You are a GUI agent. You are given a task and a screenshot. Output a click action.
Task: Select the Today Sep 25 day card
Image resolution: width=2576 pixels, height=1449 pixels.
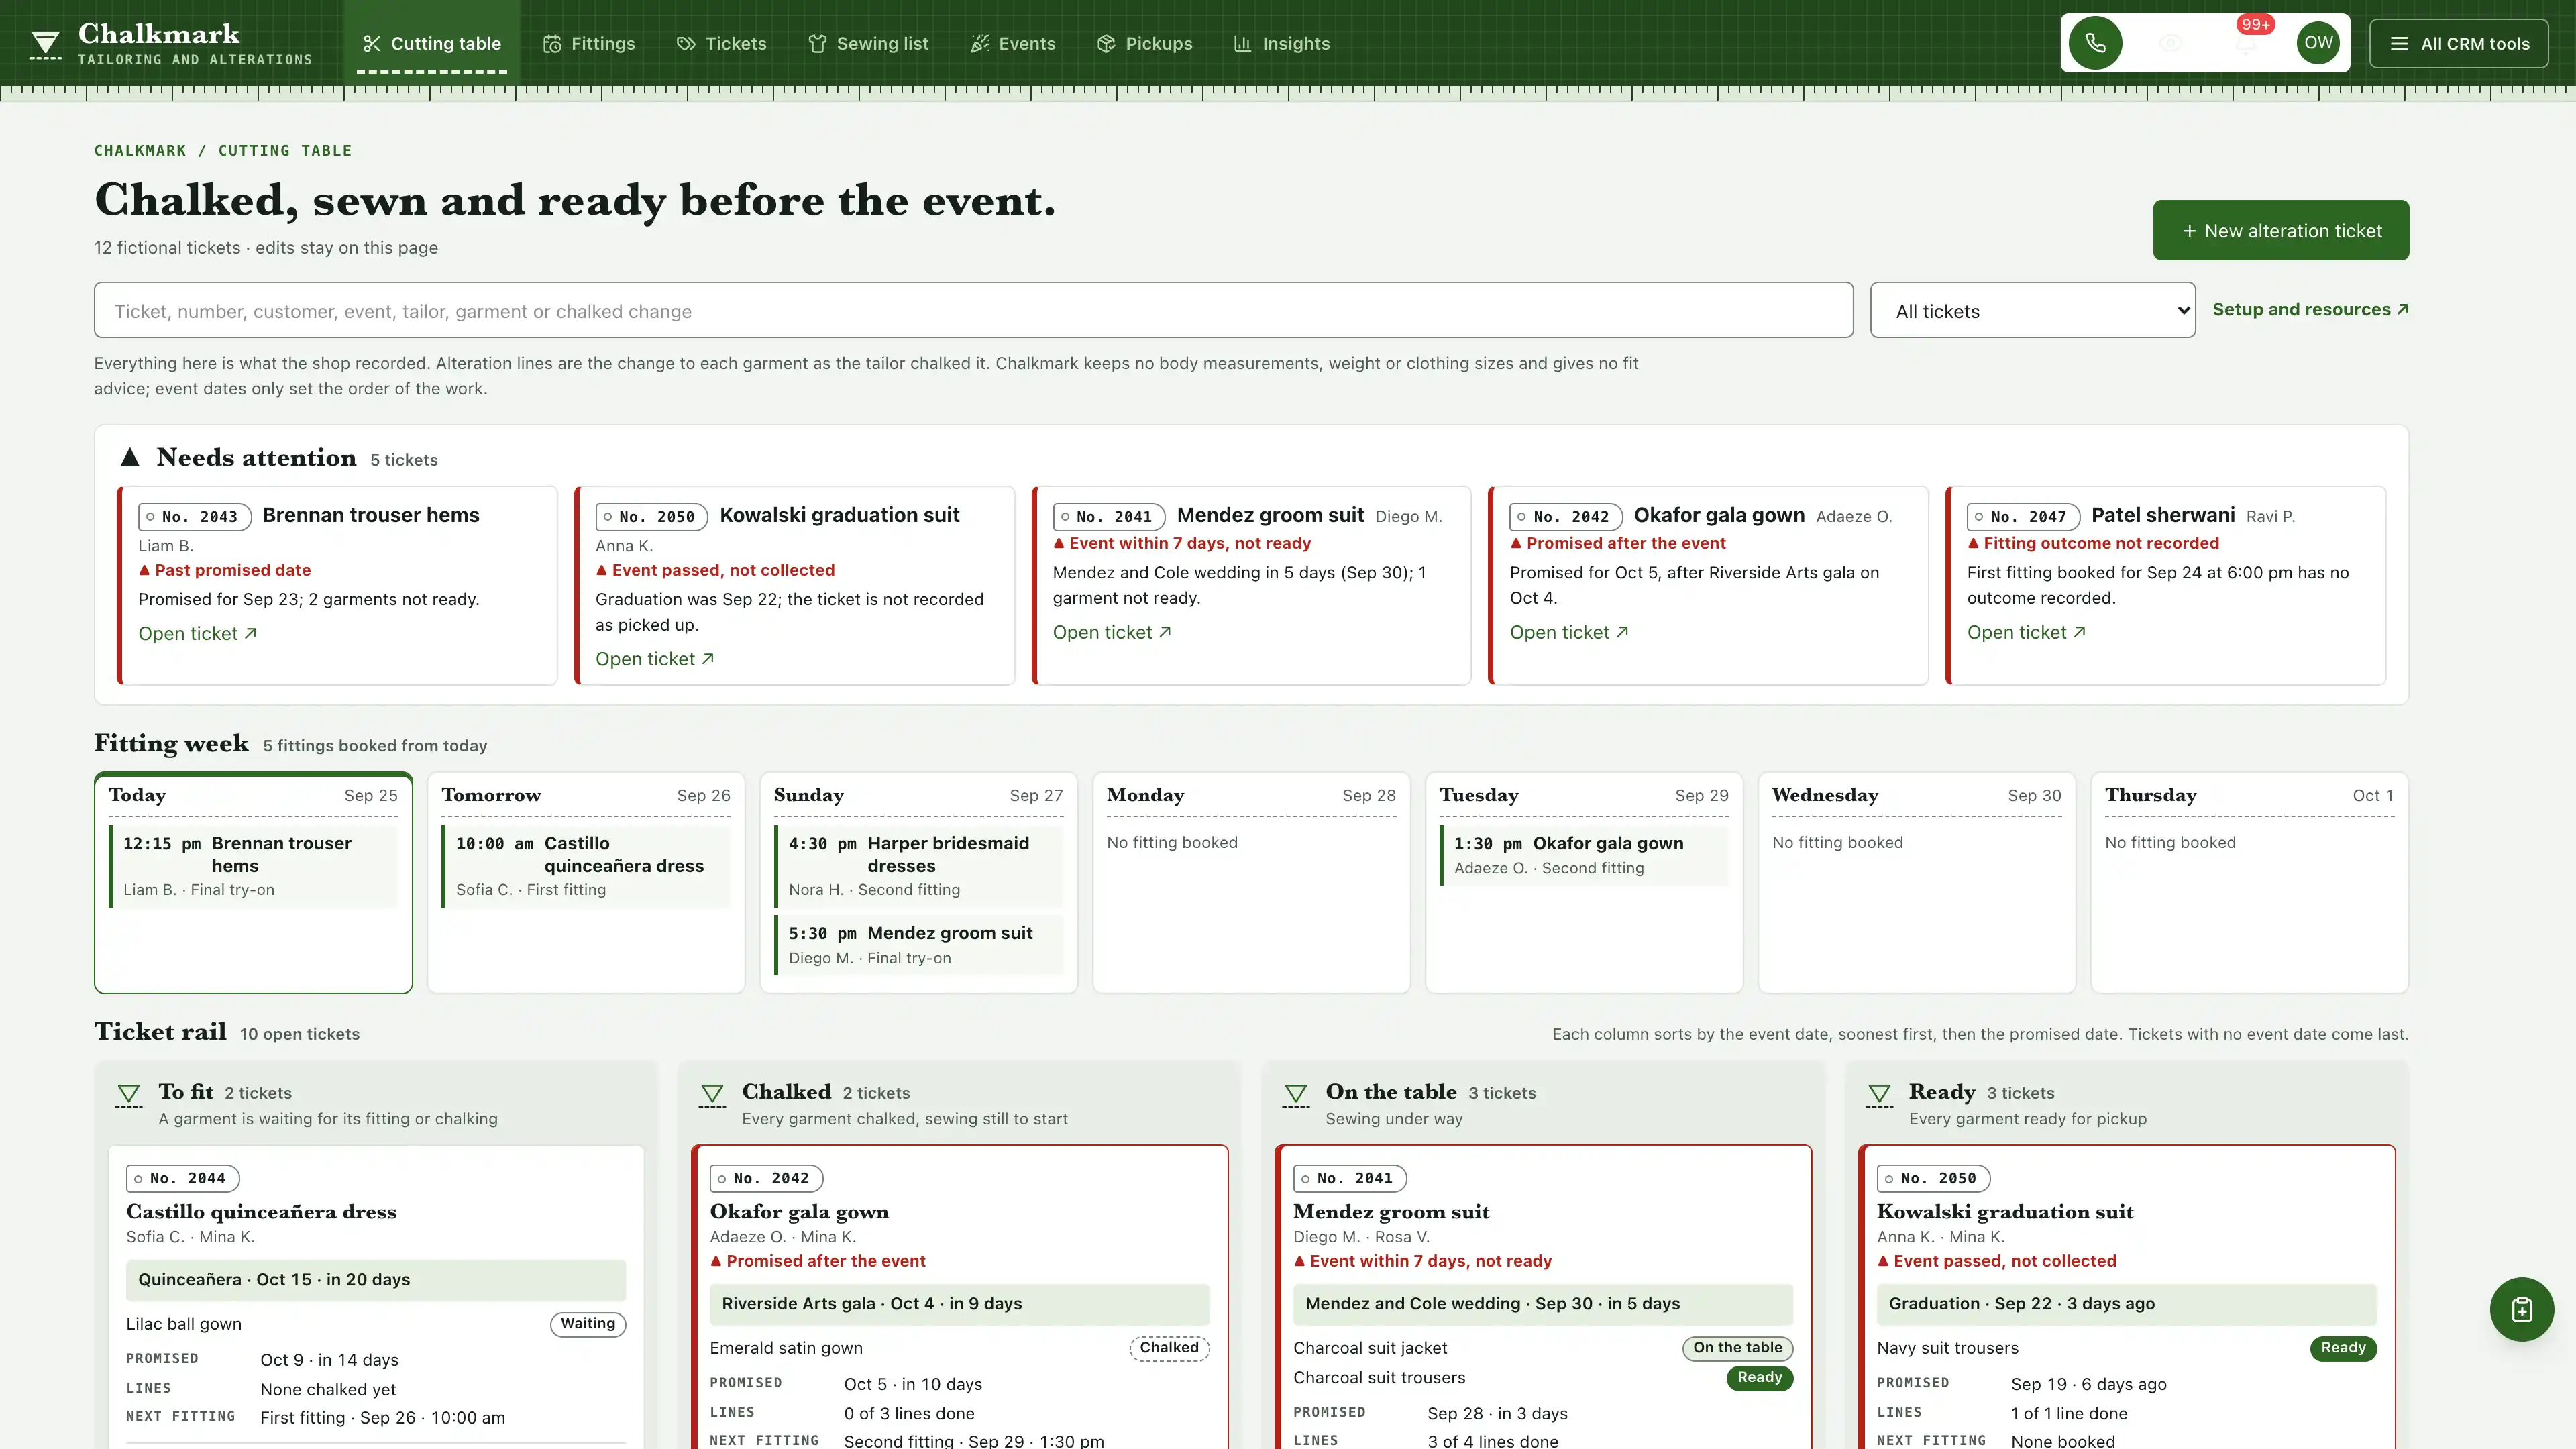click(253, 883)
